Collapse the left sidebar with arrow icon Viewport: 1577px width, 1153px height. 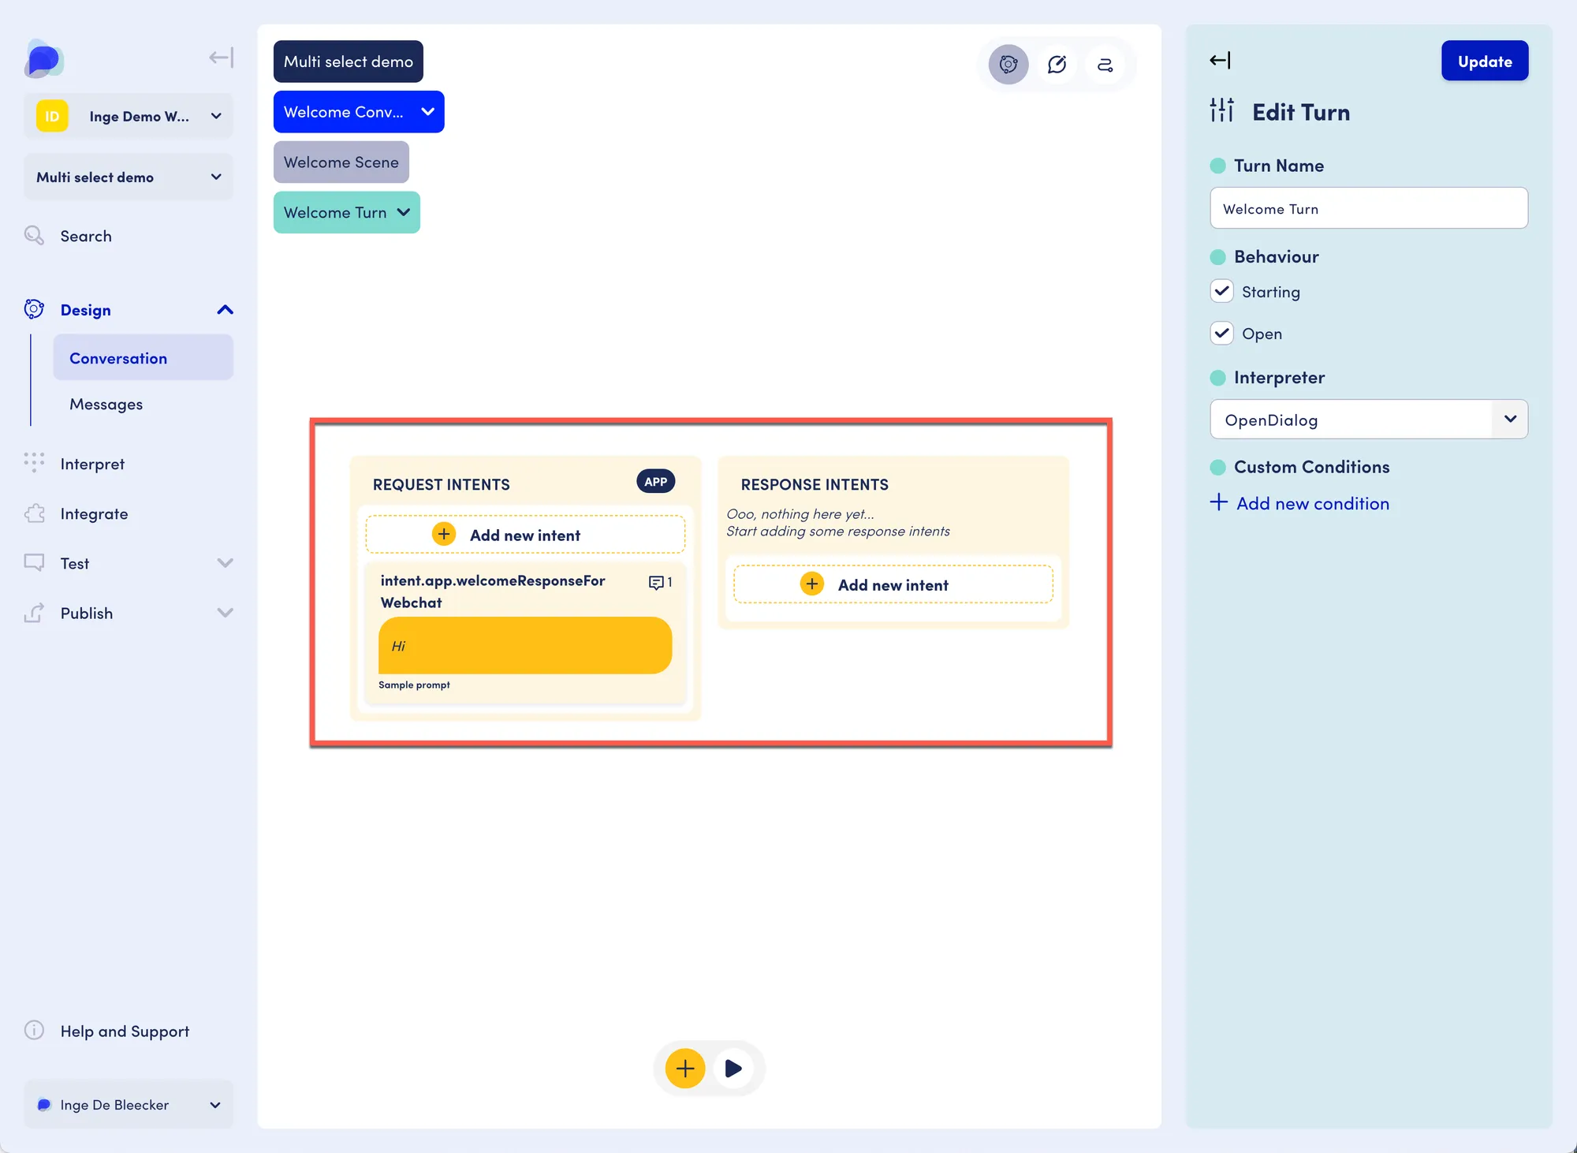(221, 58)
